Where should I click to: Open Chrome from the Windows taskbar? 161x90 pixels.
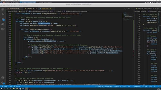coord(17,89)
